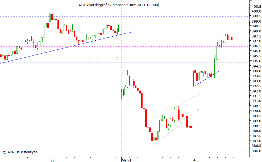Click the gray 'gap' annotation

115,58
